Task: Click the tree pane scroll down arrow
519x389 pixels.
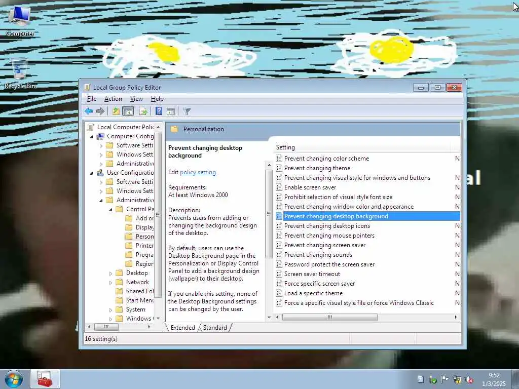Action: tap(158, 318)
